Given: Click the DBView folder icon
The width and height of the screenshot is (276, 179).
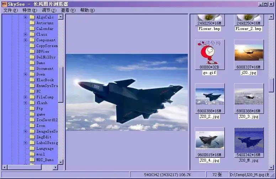Looking at the screenshot, I should point(32,51).
